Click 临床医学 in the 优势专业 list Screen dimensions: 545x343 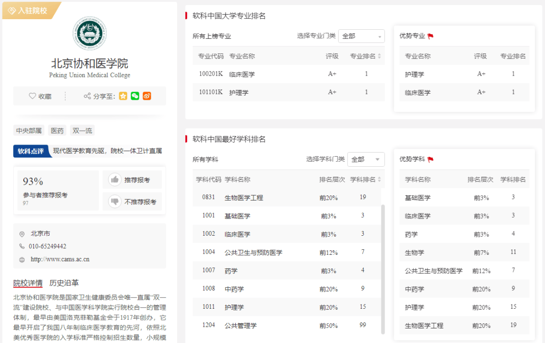pyautogui.click(x=417, y=93)
